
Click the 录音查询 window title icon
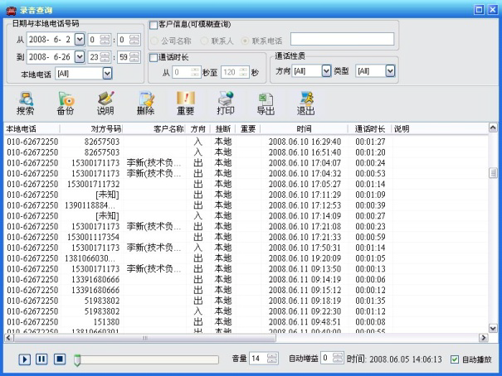pyautogui.click(x=12, y=11)
